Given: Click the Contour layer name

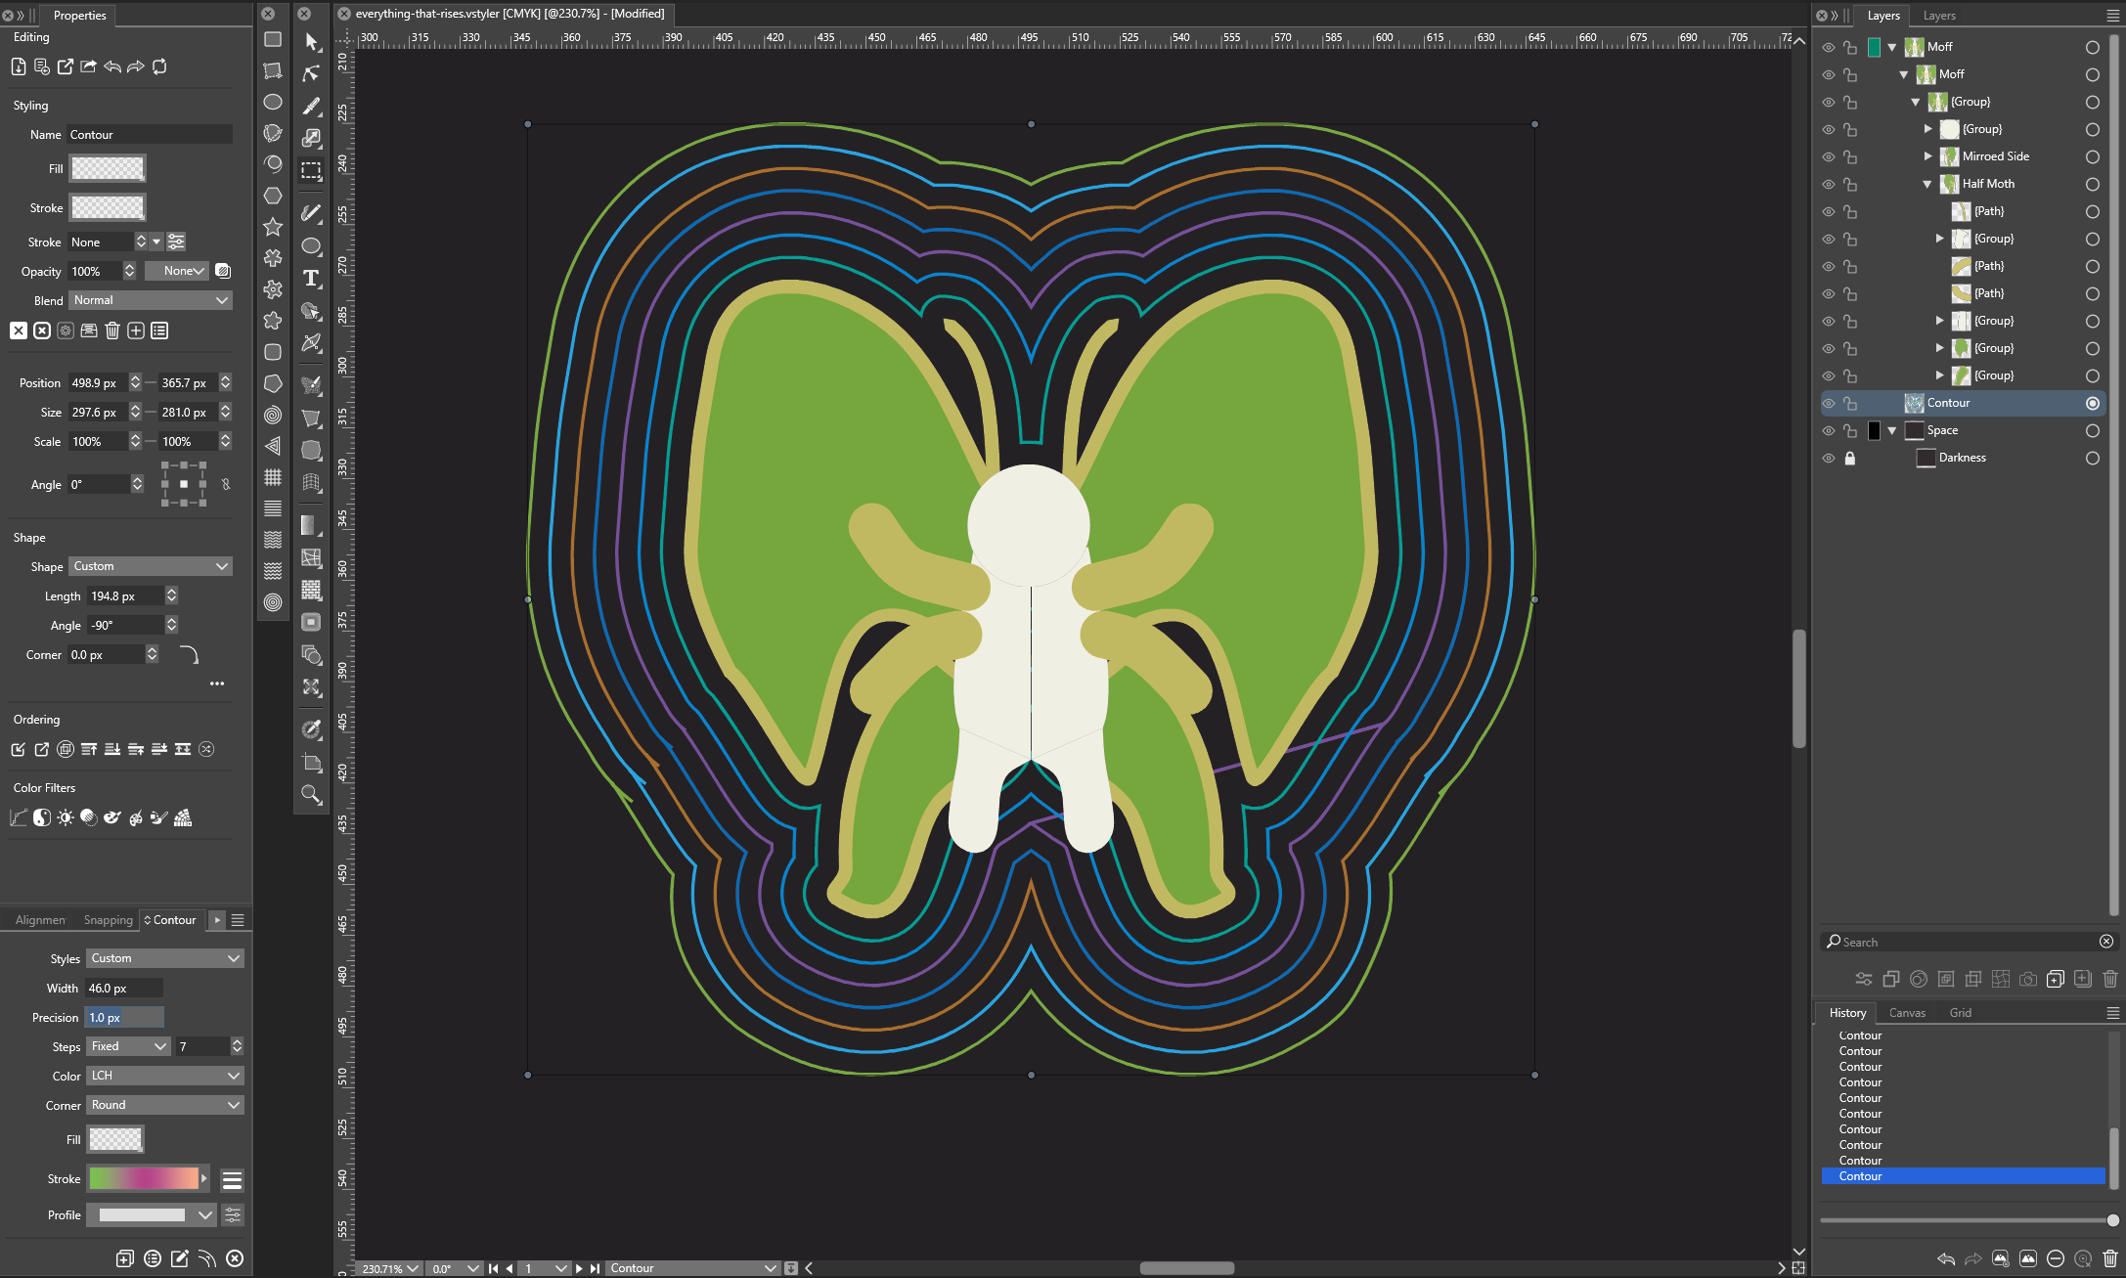Looking at the screenshot, I should click(1948, 403).
